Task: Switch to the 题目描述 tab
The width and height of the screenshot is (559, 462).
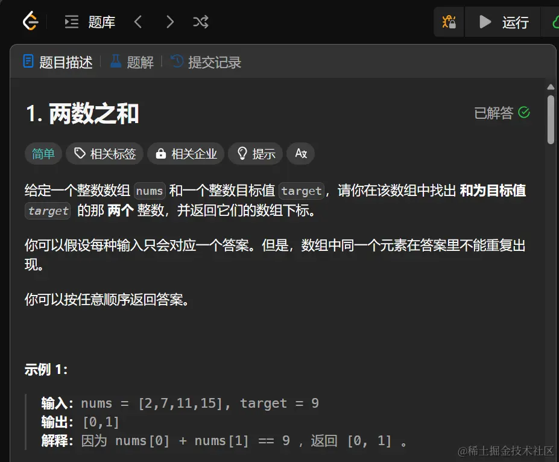Action: pyautogui.click(x=58, y=62)
